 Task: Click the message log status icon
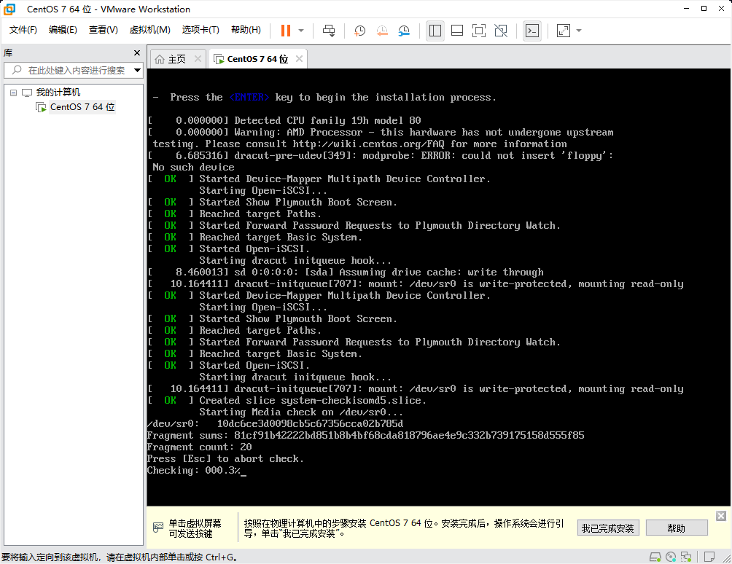pos(709,557)
